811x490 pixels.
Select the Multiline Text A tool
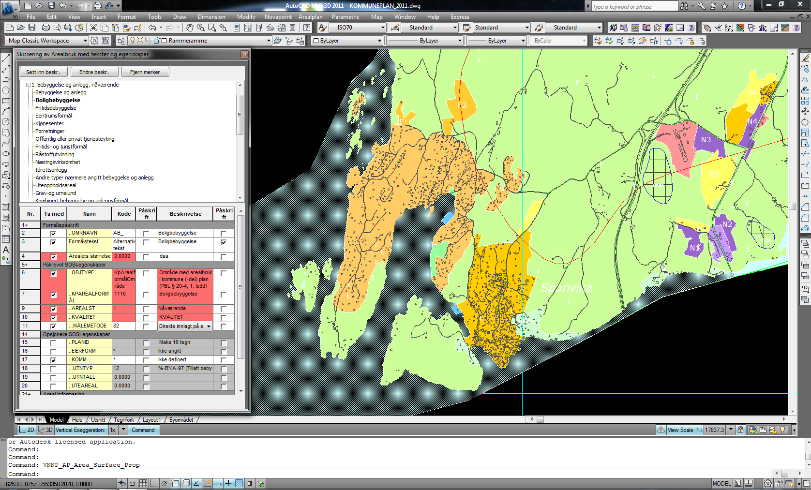(6, 250)
